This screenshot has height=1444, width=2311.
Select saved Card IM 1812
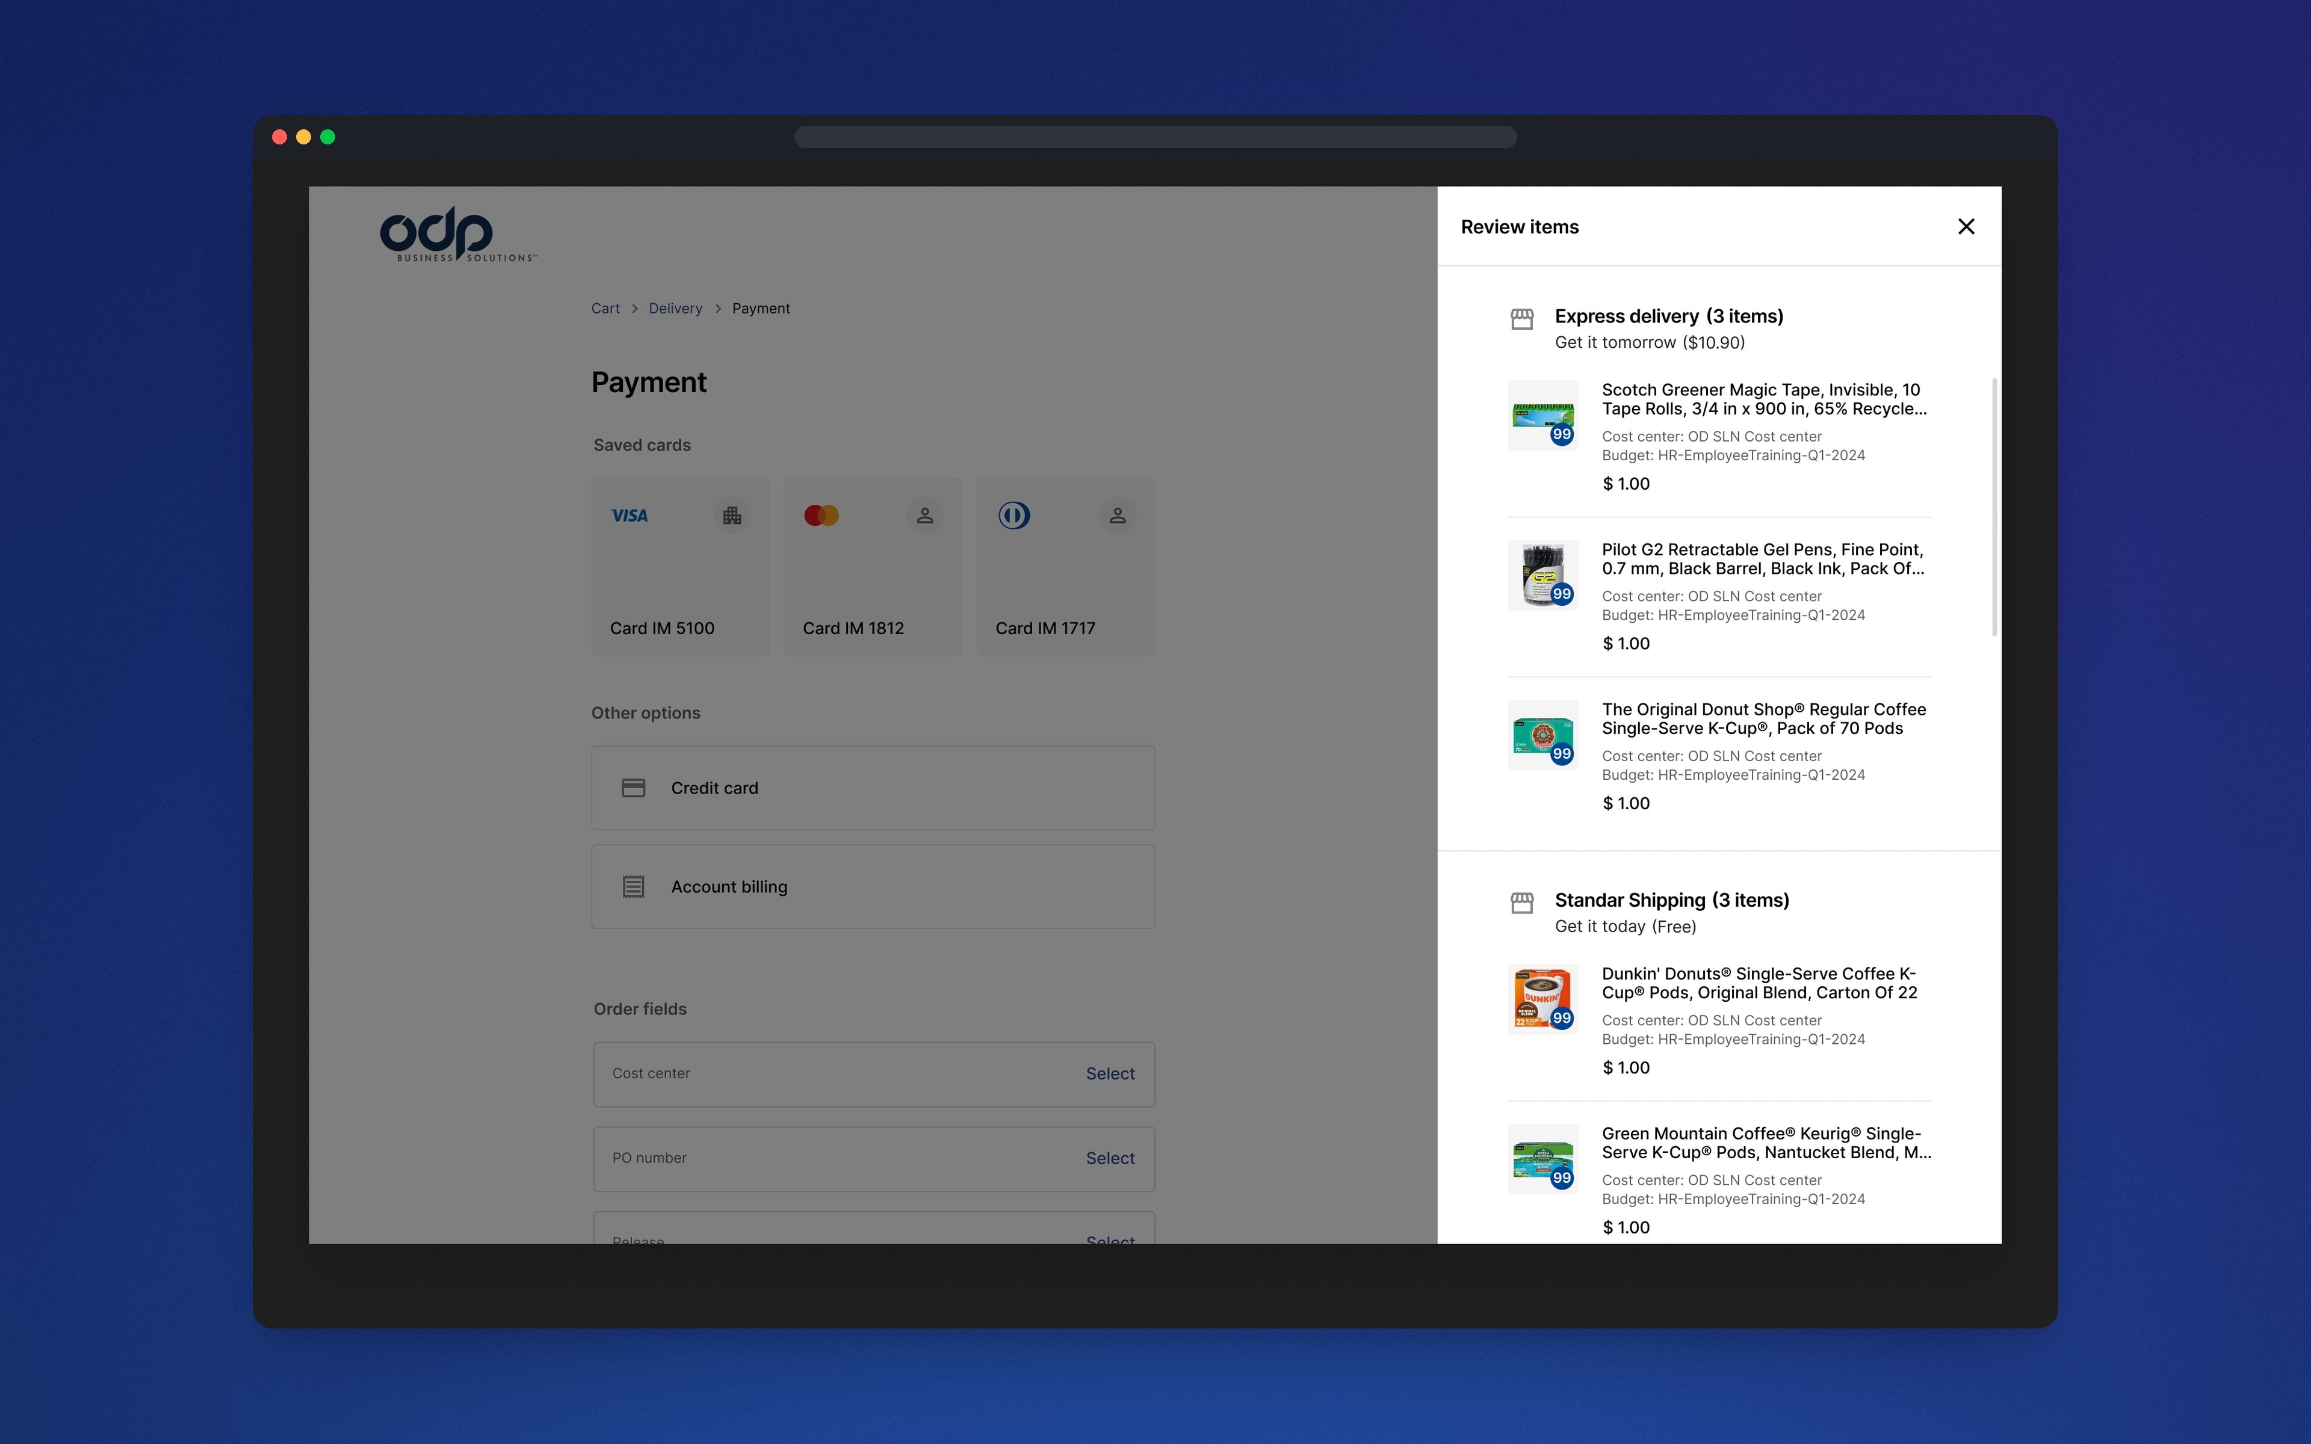(873, 566)
